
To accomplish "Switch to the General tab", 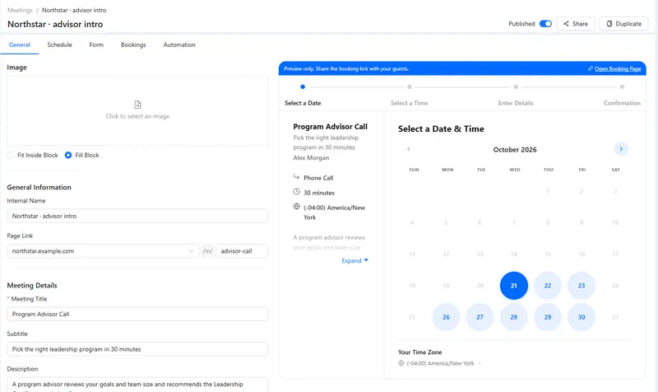I will point(19,44).
